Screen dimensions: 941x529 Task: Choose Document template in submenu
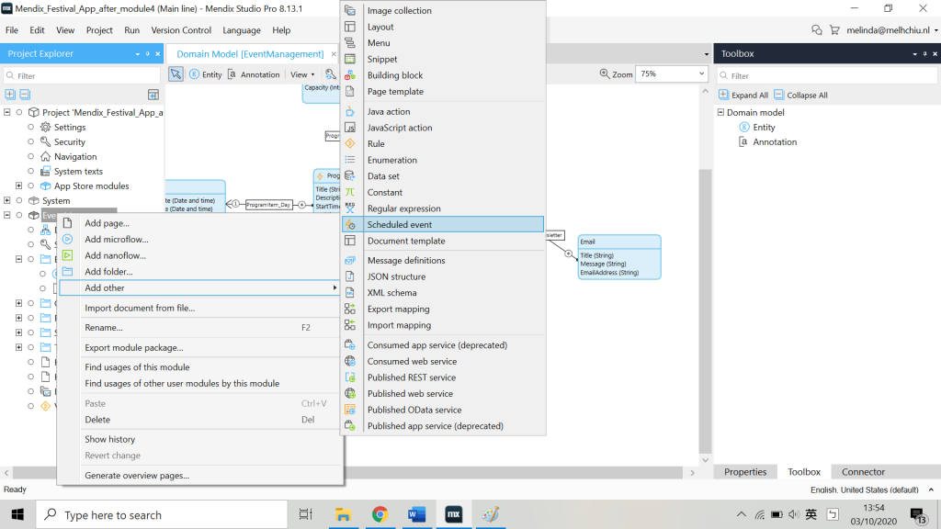tap(443, 241)
